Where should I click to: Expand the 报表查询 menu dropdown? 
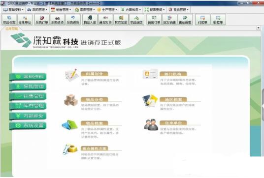click(x=154, y=10)
